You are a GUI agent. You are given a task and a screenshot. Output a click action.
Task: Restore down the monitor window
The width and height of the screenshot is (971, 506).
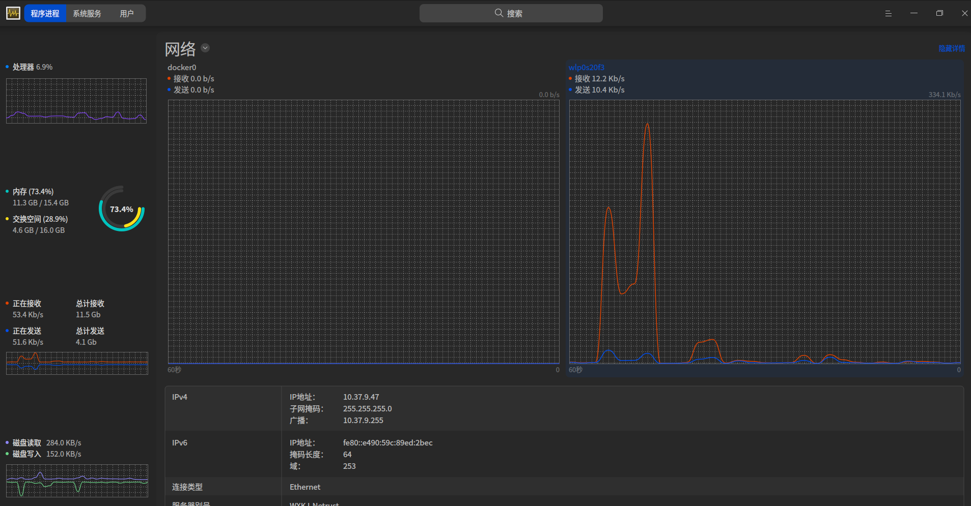click(x=939, y=13)
